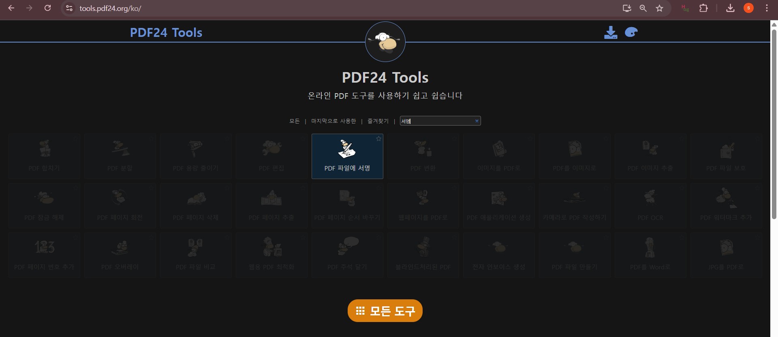Open the PDF 페이지 삭제 tool

[196, 206]
